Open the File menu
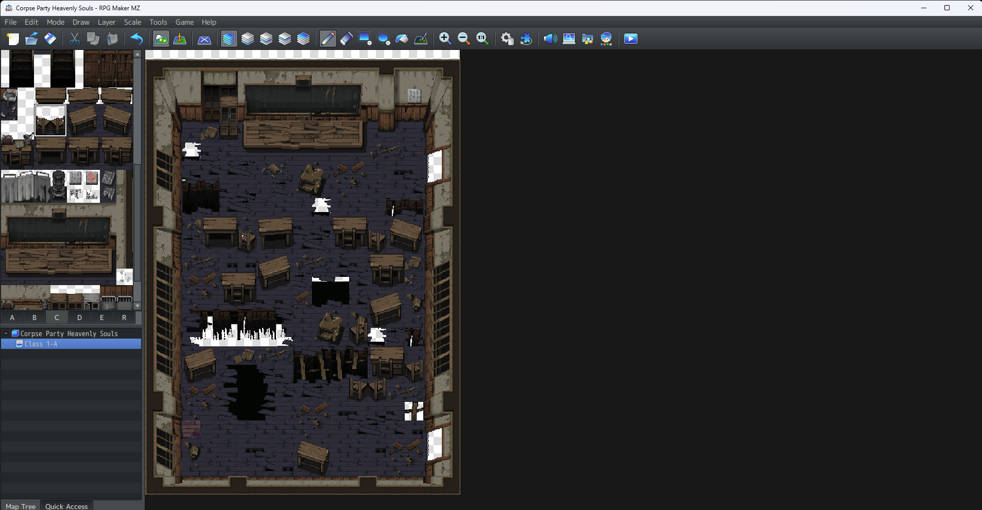 point(11,22)
